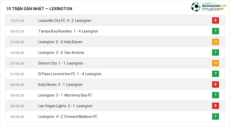Screen dimensions: 230x127
Task: Click the BONGDAVIP brand text
Action: [x=214, y=6]
